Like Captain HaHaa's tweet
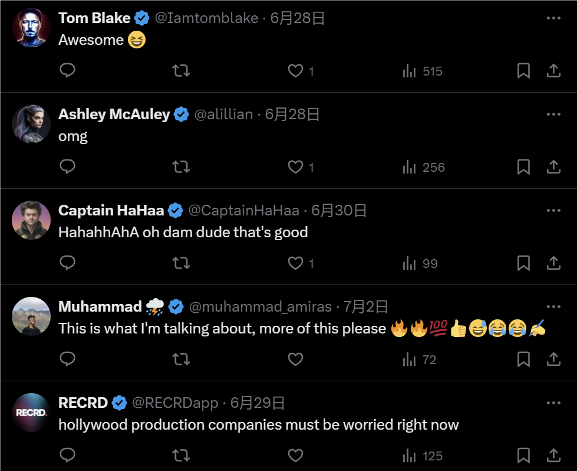Image resolution: width=577 pixels, height=471 pixels. coord(295,263)
